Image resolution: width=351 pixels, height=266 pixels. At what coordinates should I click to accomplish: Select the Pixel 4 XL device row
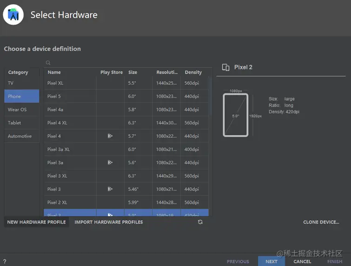click(x=126, y=123)
